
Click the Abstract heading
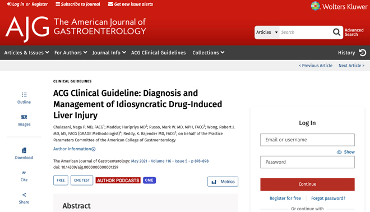point(76,206)
